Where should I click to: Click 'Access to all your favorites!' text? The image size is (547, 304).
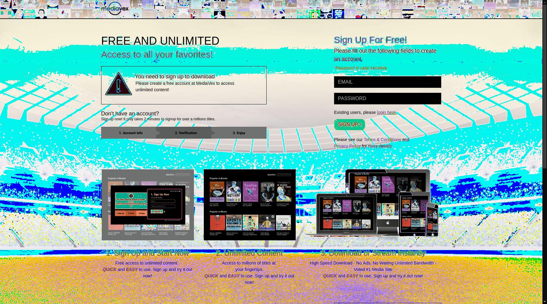(x=157, y=54)
